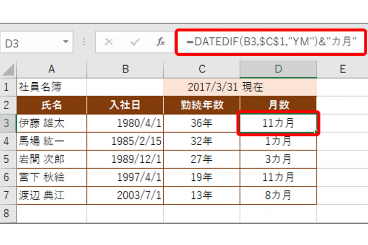Click the cancel X icon in formula bar

pyautogui.click(x=109, y=42)
